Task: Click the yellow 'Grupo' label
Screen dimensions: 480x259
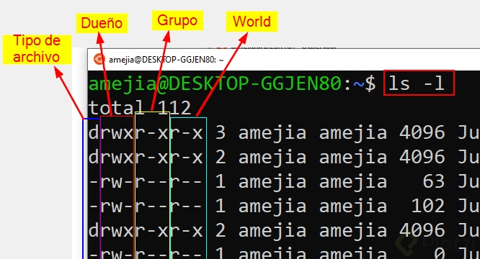Action: (177, 20)
